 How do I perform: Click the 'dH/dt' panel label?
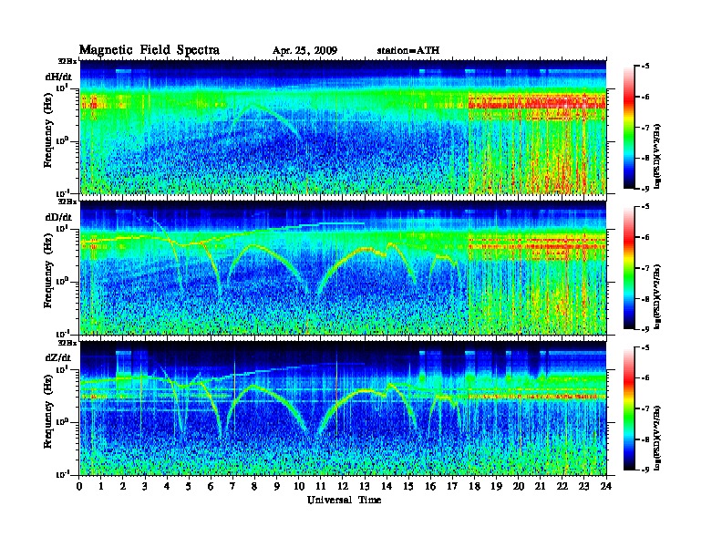(58, 77)
